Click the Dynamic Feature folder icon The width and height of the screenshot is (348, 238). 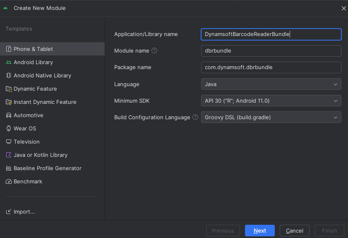pyautogui.click(x=9, y=89)
